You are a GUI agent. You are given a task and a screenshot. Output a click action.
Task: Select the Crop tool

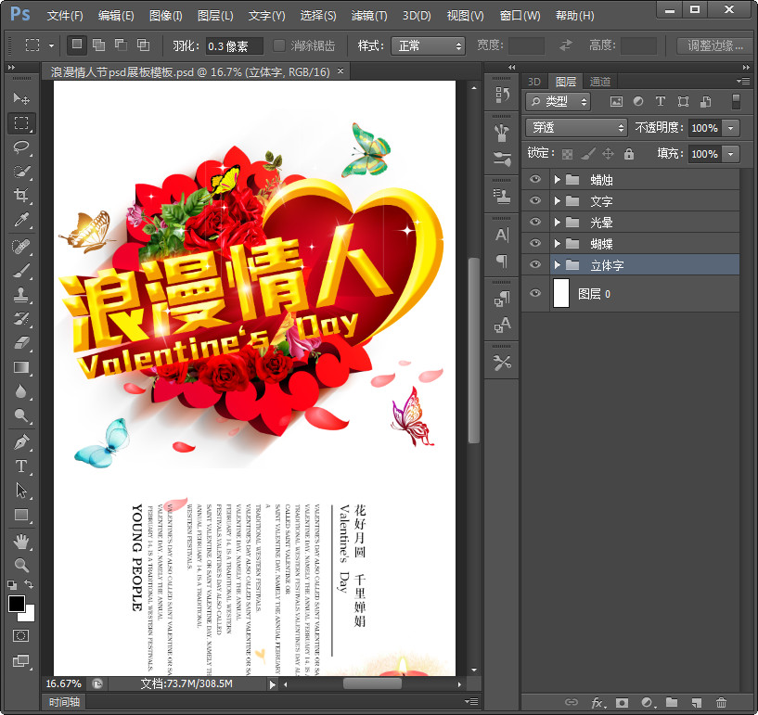click(x=21, y=195)
